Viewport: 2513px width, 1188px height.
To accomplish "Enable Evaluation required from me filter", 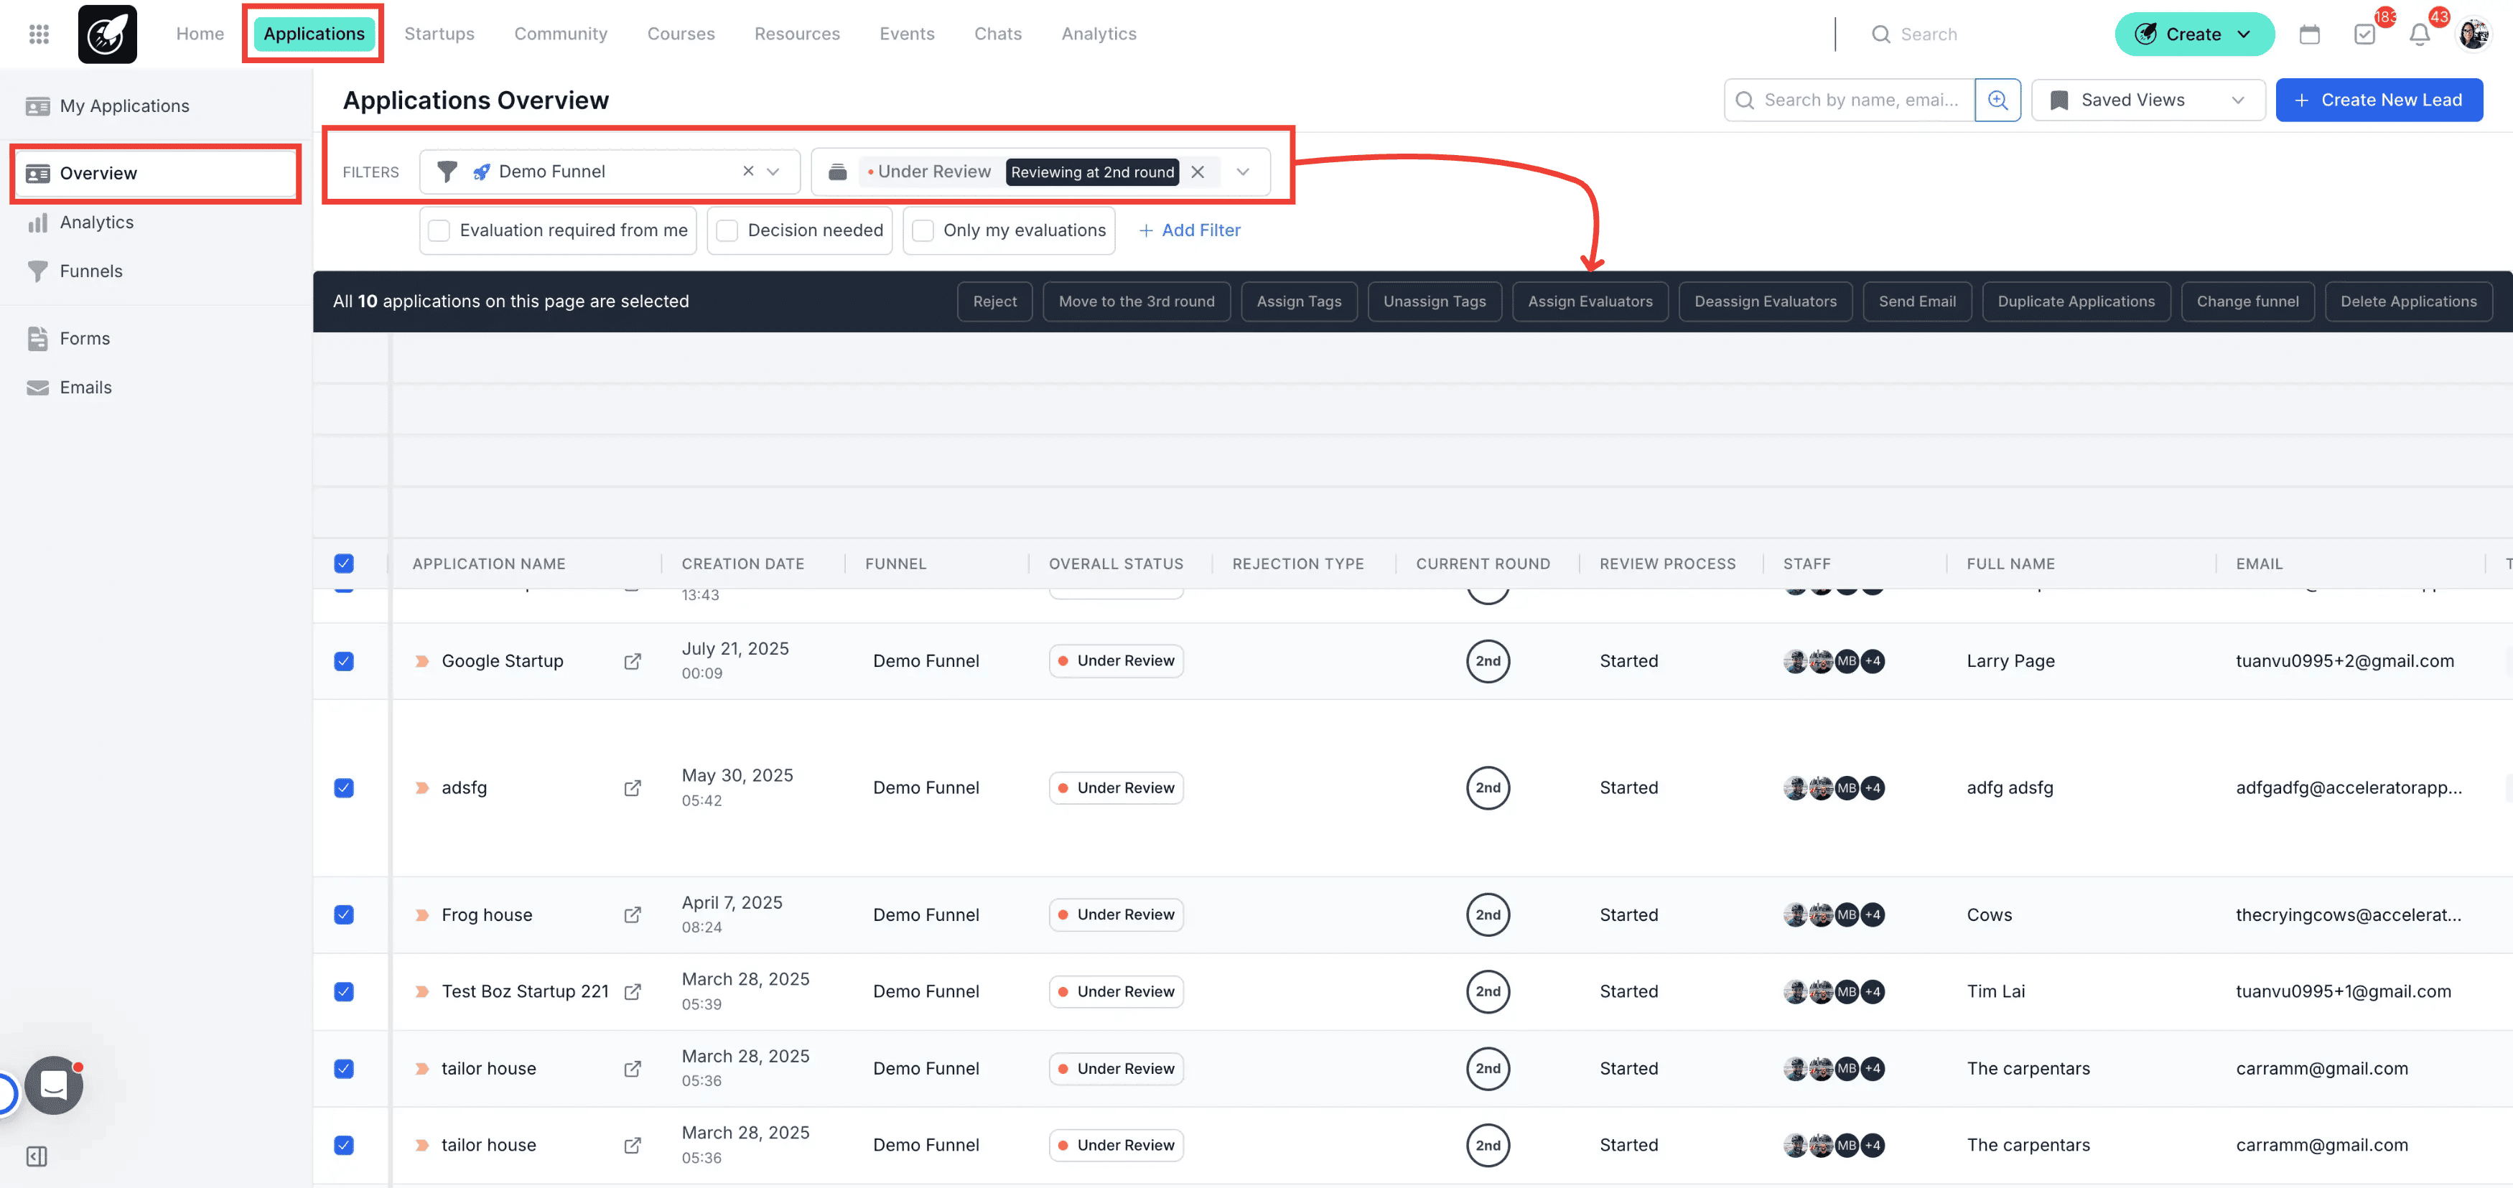I will pyautogui.click(x=439, y=230).
